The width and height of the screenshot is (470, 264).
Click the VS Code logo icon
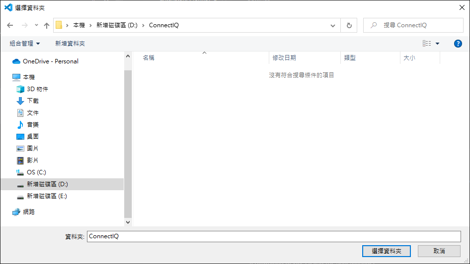tap(8, 7)
